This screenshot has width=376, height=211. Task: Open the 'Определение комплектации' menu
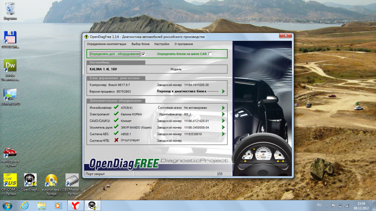coord(107,44)
